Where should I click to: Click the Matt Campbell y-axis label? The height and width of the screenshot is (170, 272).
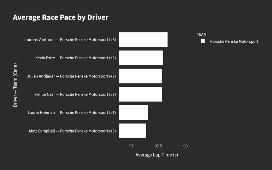72,131
